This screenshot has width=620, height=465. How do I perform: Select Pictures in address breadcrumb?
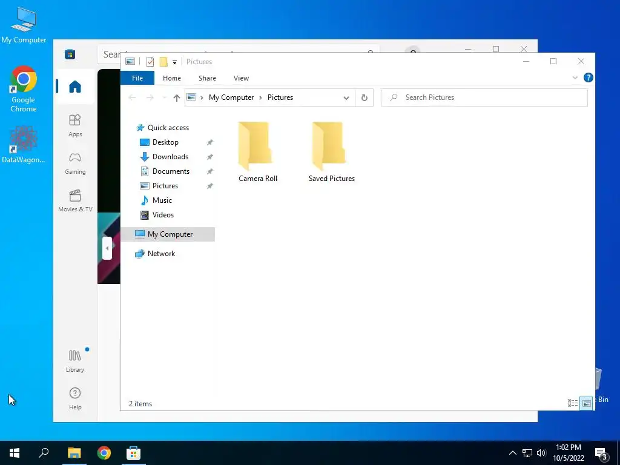point(280,97)
